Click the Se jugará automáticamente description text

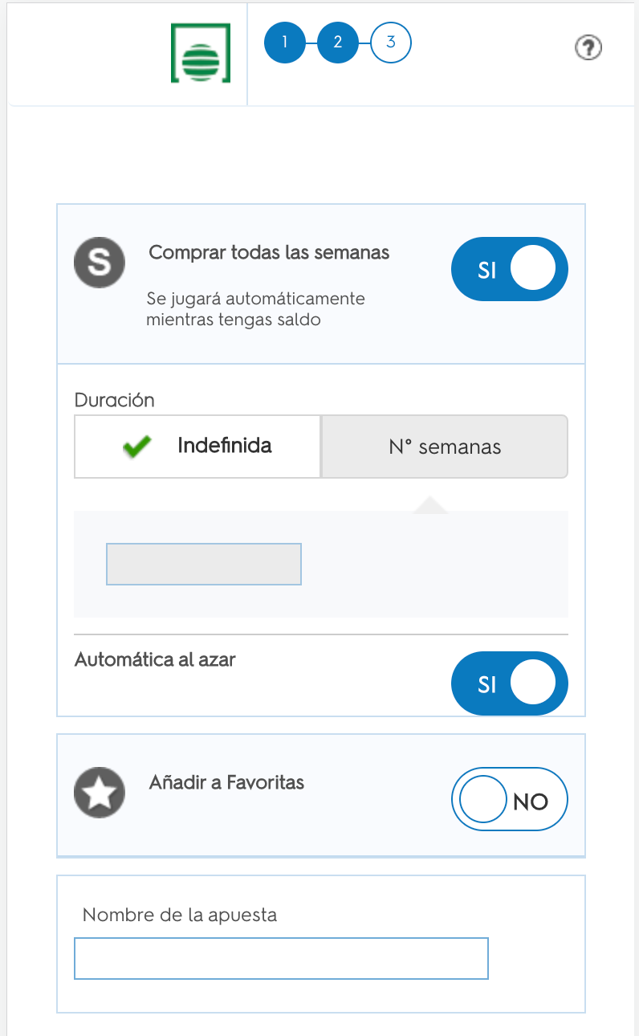click(255, 309)
